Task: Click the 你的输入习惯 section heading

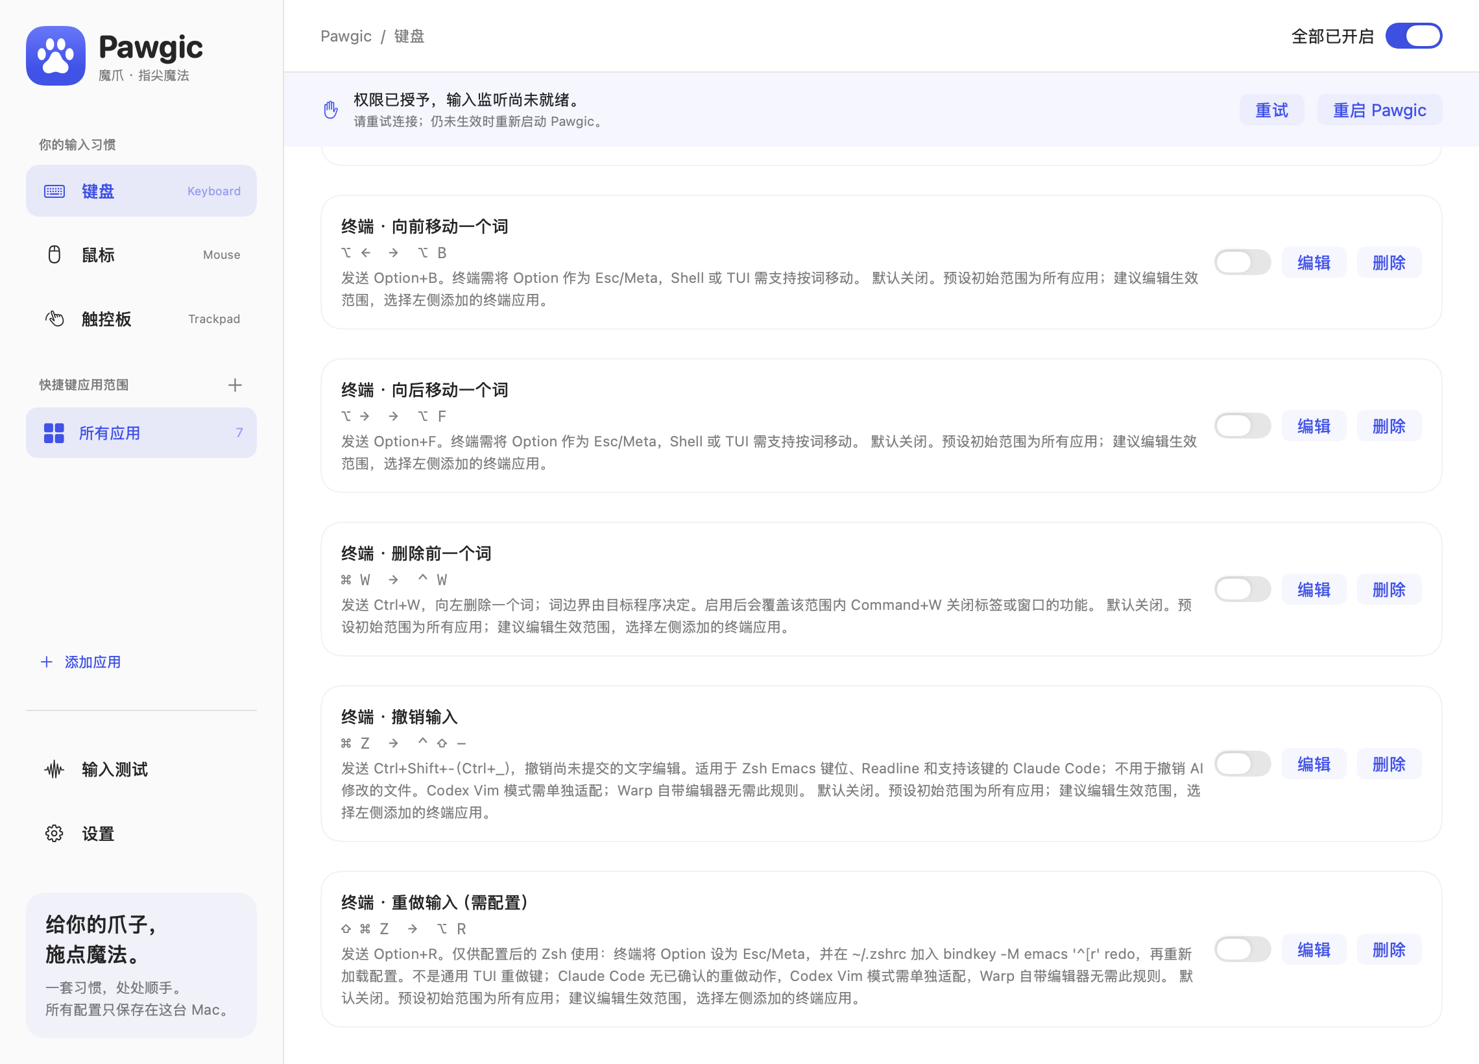Action: click(x=77, y=144)
